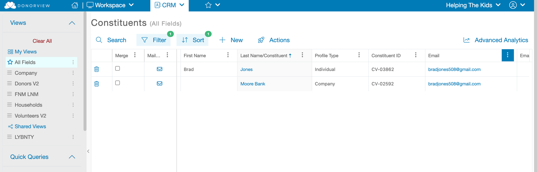
Task: Open the Workspace menu
Action: click(x=110, y=5)
